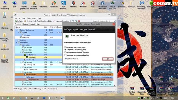Sort by the CPU column header

click(x=51, y=27)
